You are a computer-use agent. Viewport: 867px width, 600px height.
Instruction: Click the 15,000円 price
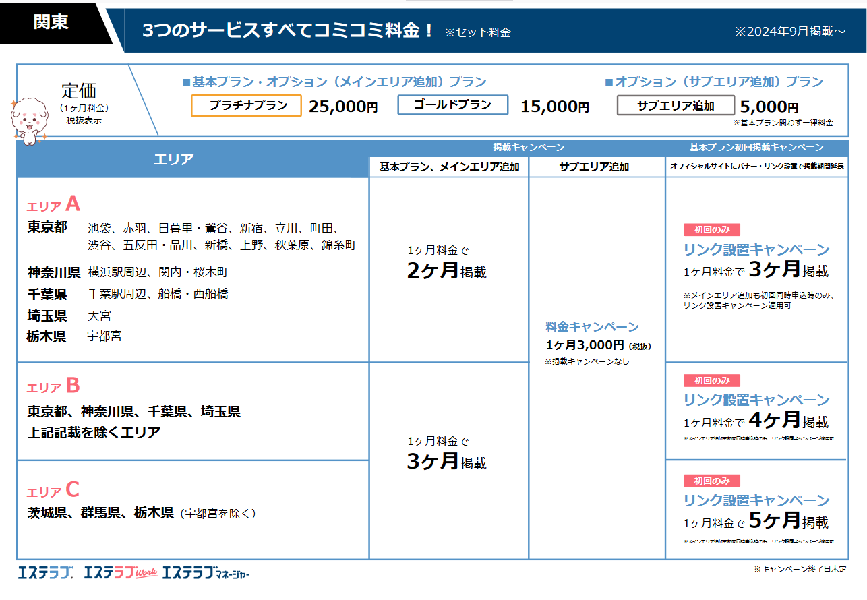pos(555,106)
